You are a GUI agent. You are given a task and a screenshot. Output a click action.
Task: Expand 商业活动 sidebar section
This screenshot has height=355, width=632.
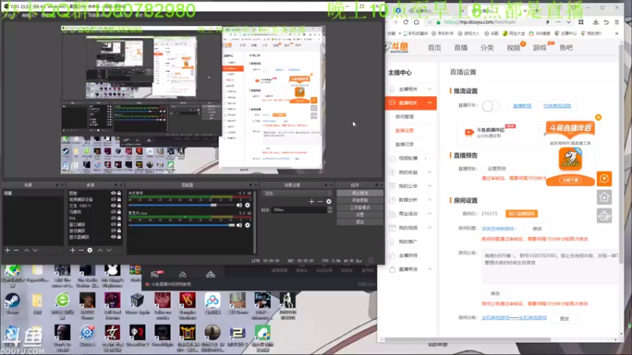[411, 214]
